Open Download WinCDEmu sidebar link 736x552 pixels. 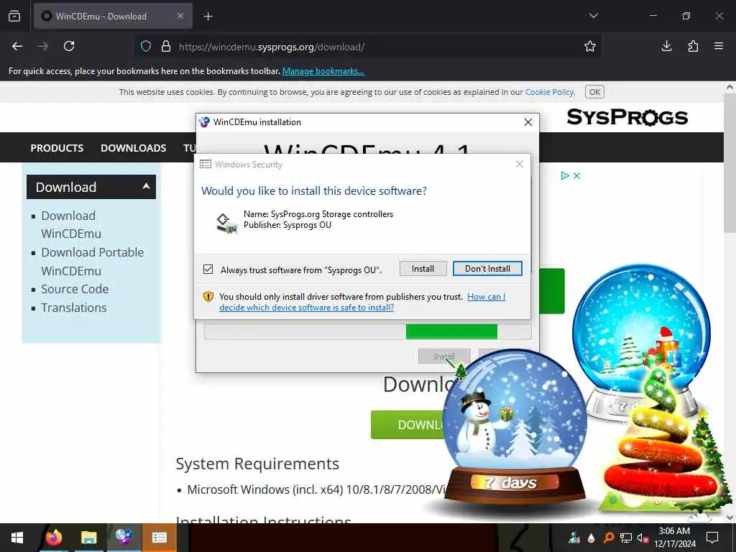click(71, 225)
